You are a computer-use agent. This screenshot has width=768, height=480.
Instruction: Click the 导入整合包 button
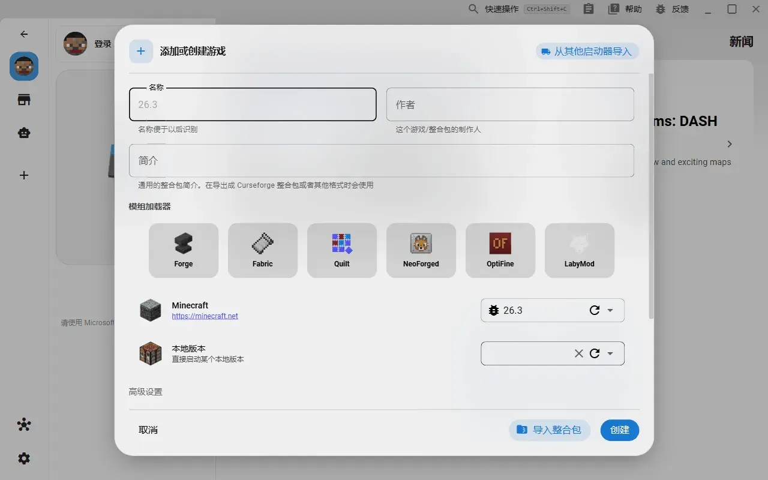(x=550, y=430)
